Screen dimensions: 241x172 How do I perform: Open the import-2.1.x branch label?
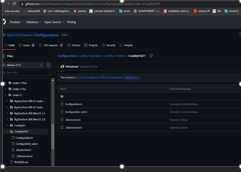(x=132, y=77)
